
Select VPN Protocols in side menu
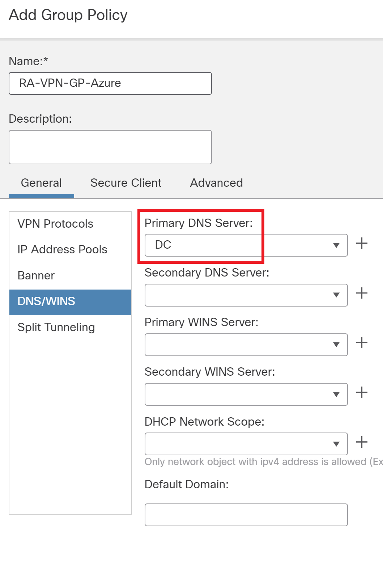click(55, 224)
